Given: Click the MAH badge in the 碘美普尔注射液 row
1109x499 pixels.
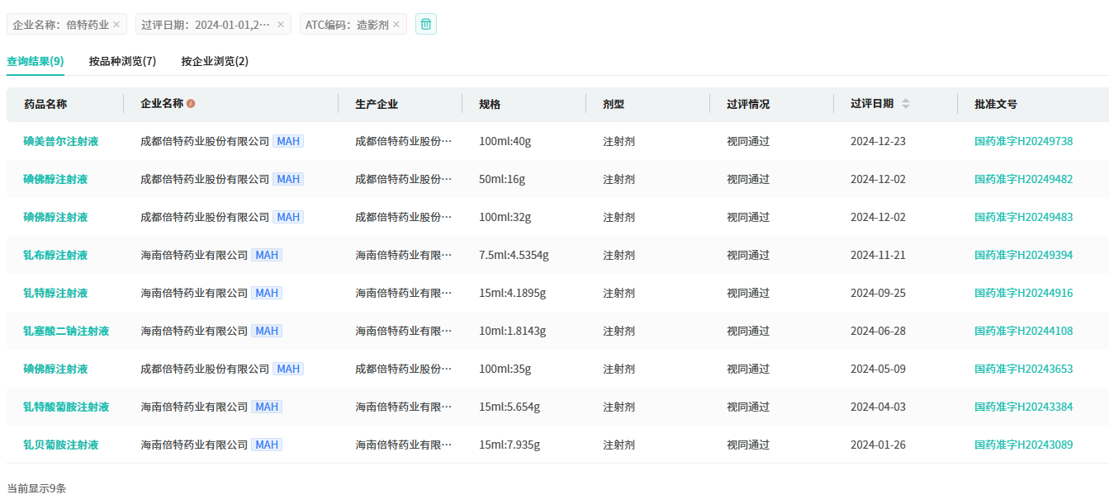Looking at the screenshot, I should (288, 141).
